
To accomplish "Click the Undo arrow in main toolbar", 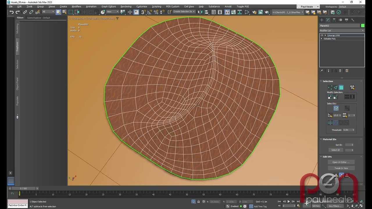I will pos(11,12).
